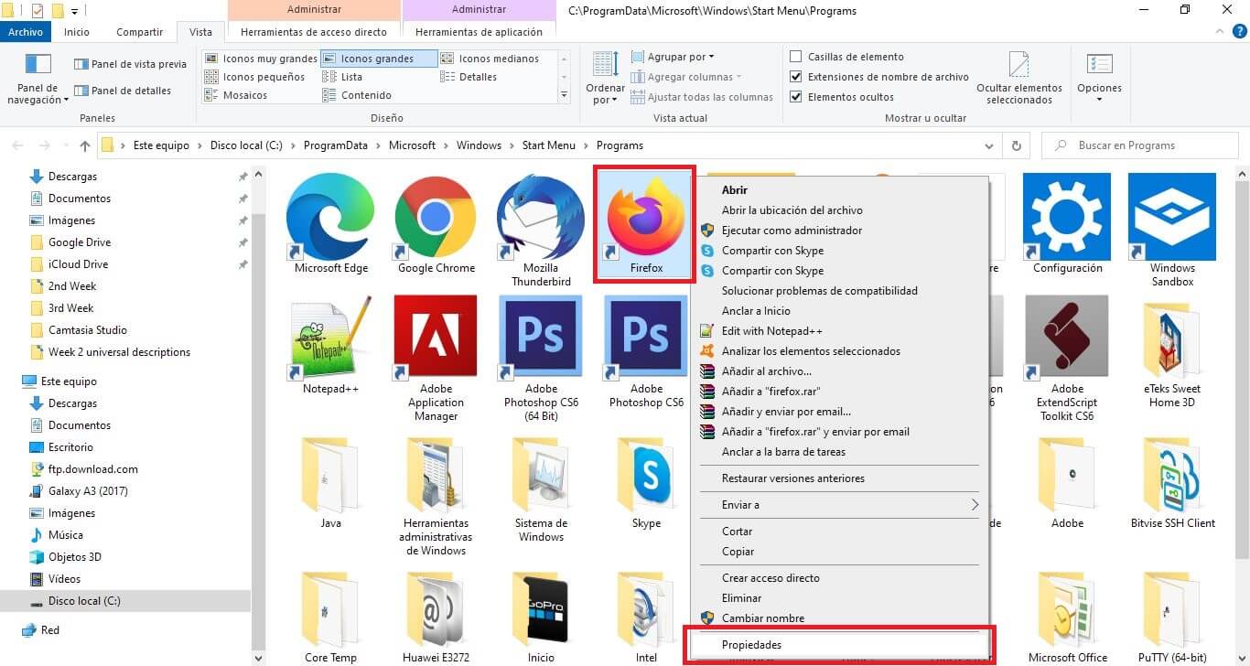Click Start Menu in breadcrumb path
The image size is (1250, 666).
pos(548,145)
